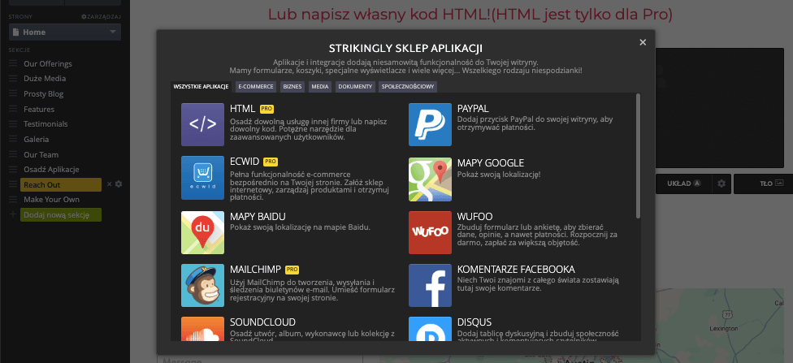Viewport: 793px width, 363px height.
Task: Select Duże Media section
Action: [x=45, y=79]
